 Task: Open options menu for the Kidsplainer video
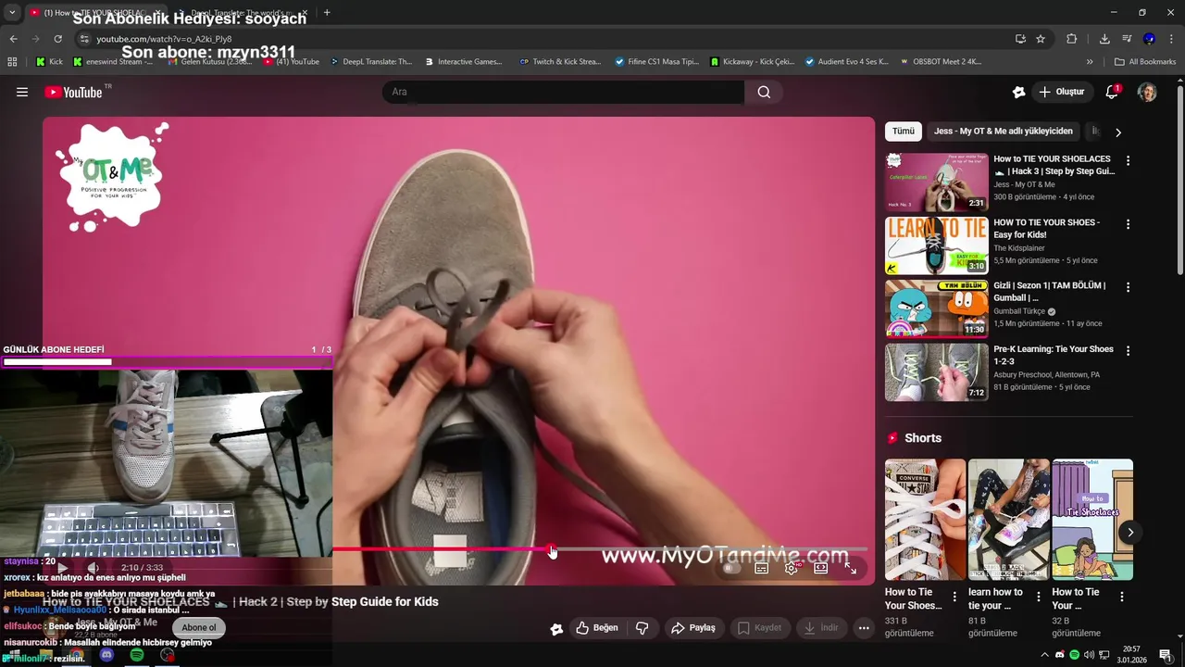1128,224
